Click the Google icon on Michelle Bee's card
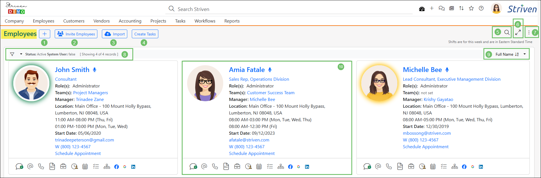This screenshot has height=178, width=541. [473, 167]
